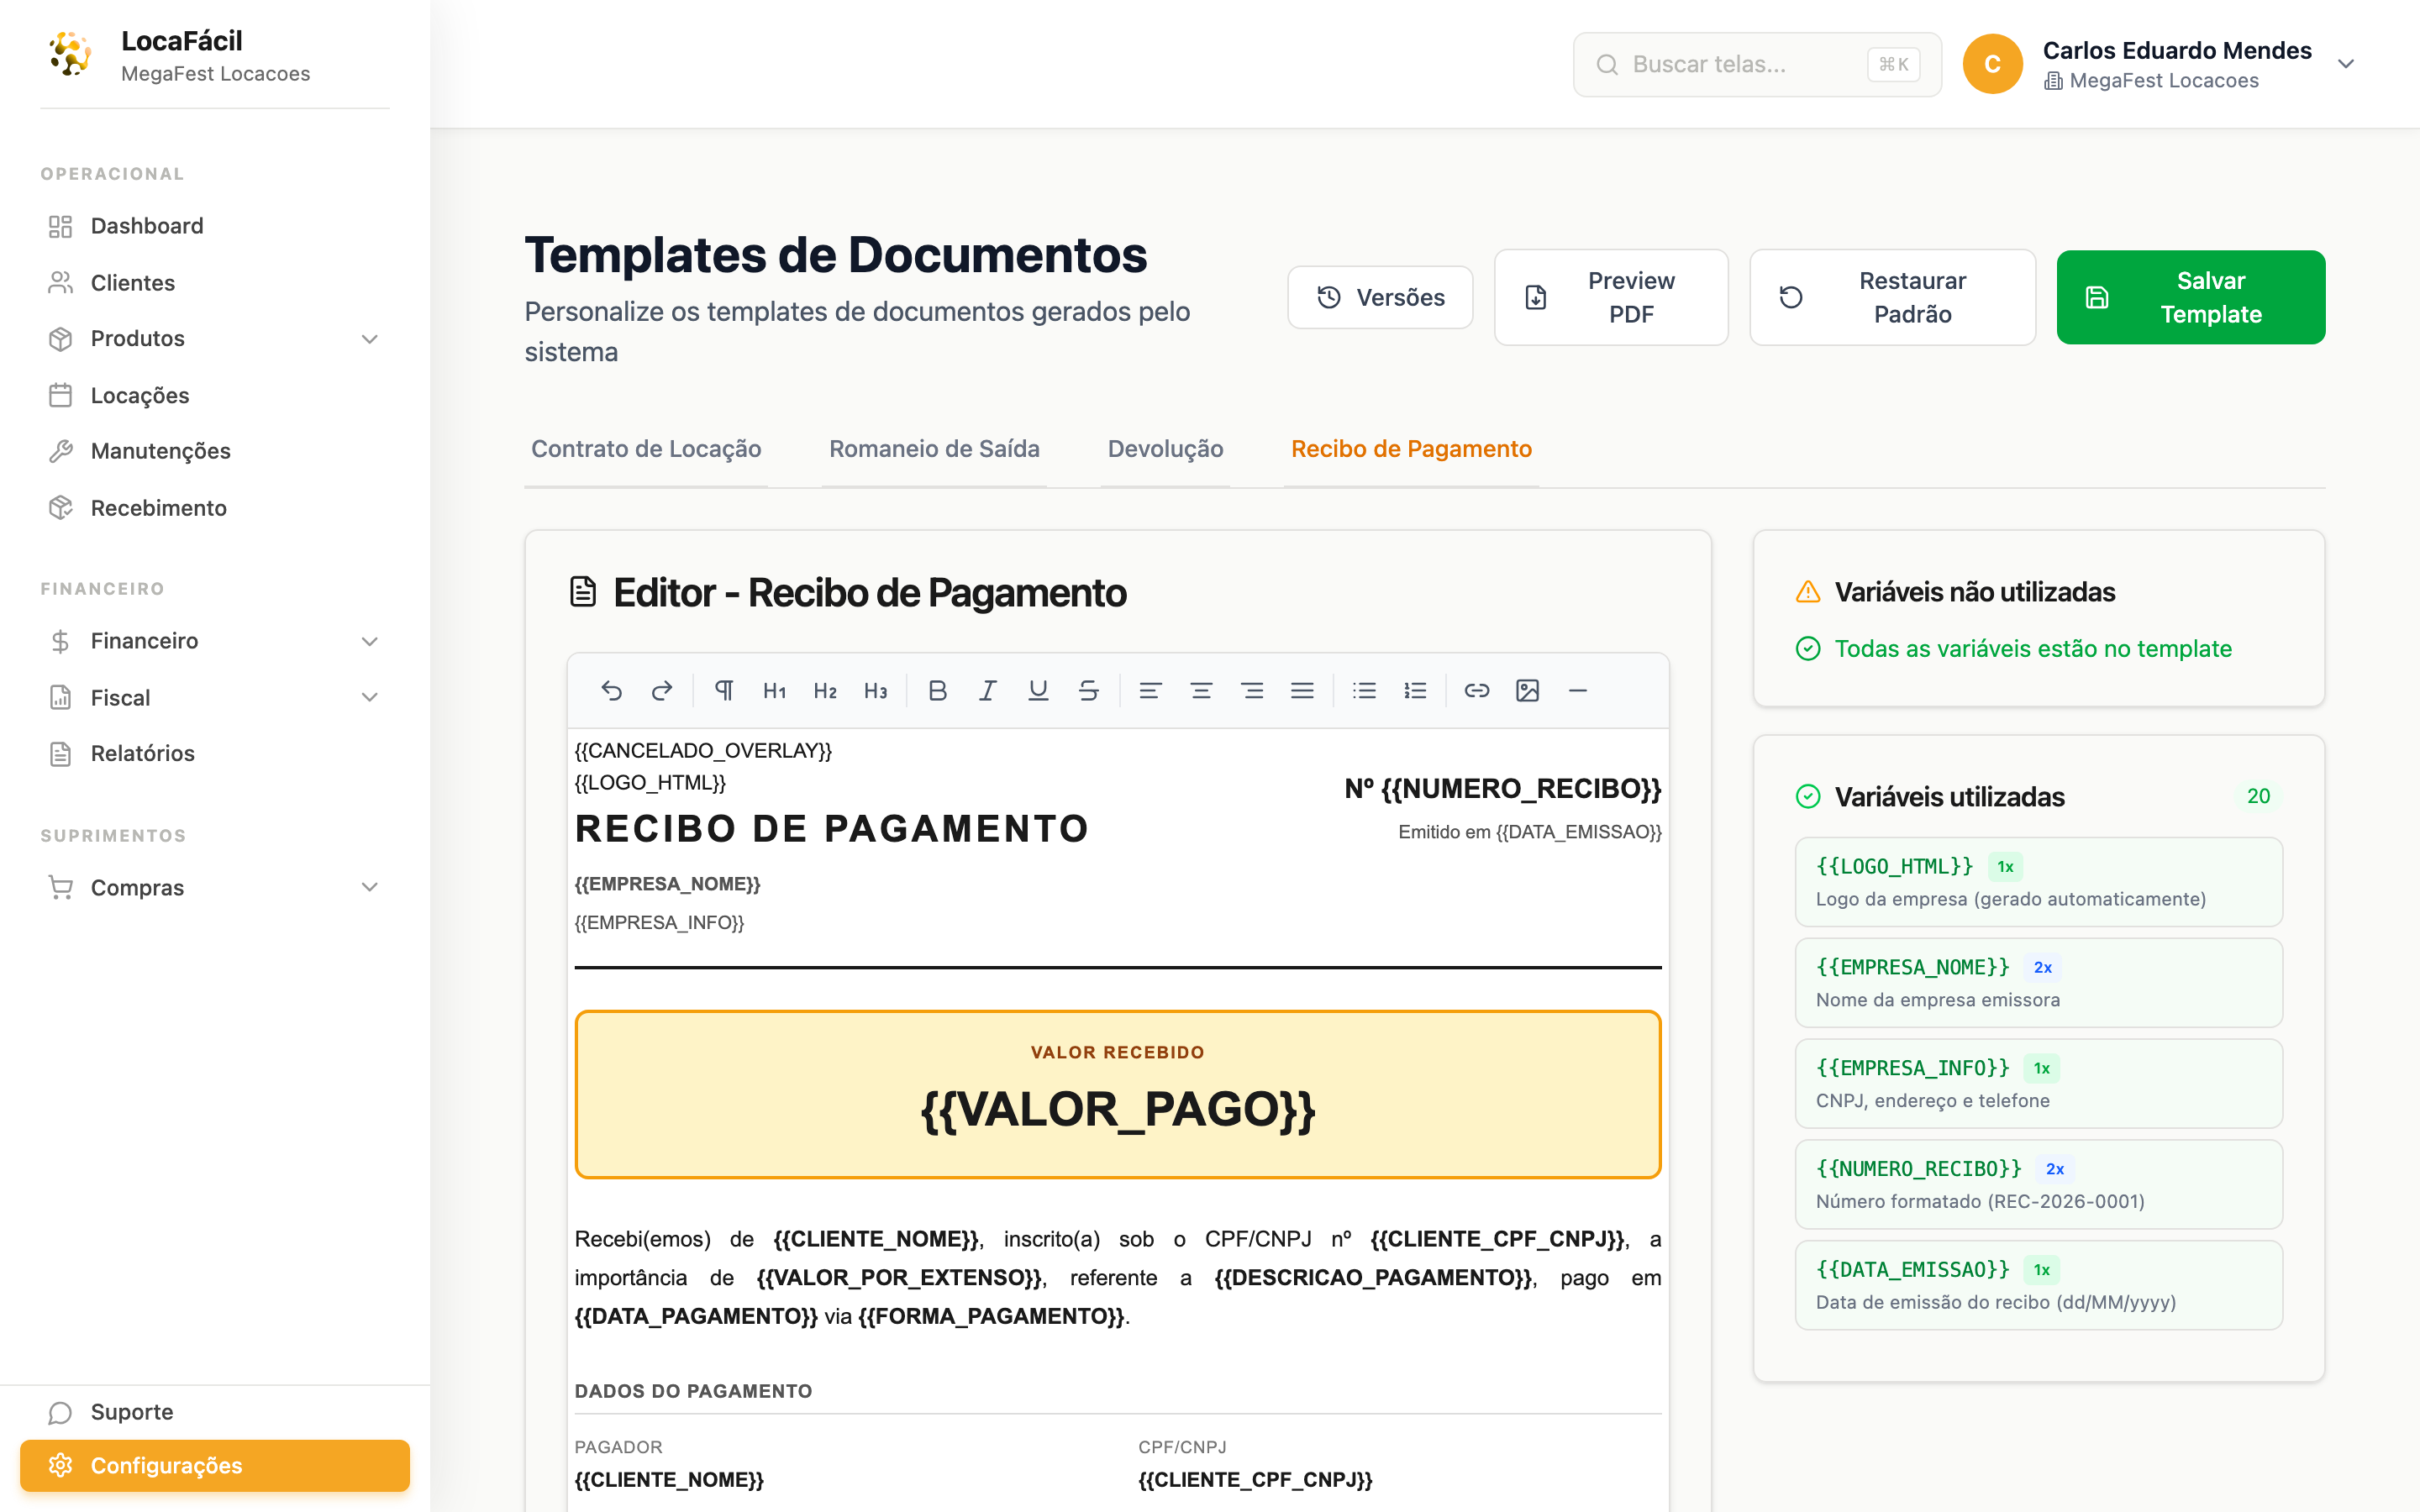
Task: Insert bullet list
Action: [x=1364, y=690]
